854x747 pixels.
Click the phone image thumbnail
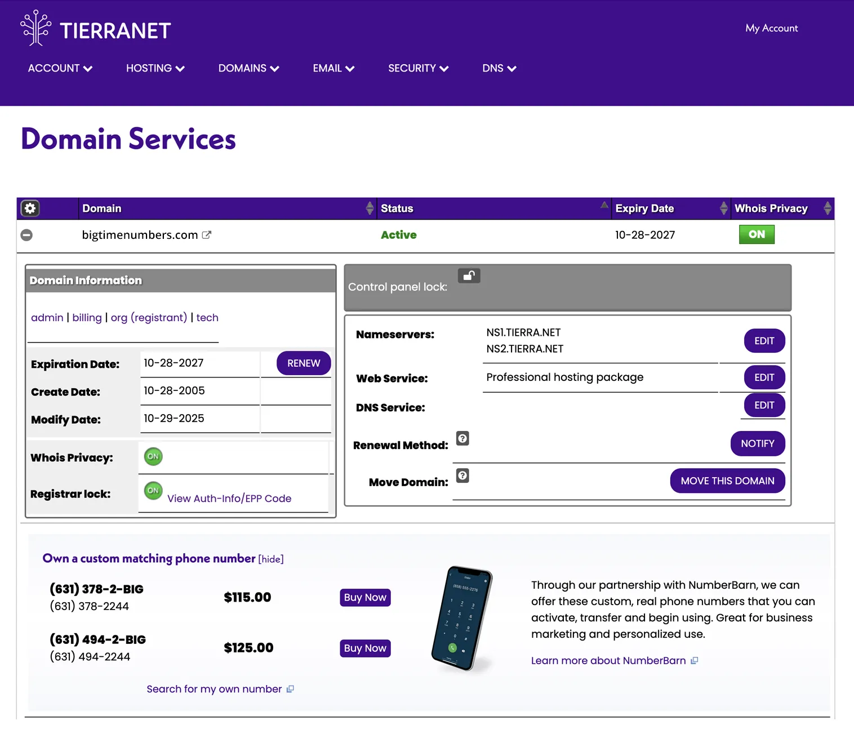click(462, 619)
